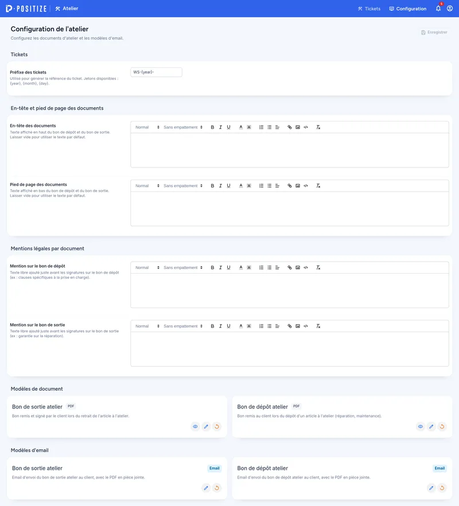459x506 pixels.
Task: Edit Bon de sortie atelier PDF template
Action: (206, 427)
